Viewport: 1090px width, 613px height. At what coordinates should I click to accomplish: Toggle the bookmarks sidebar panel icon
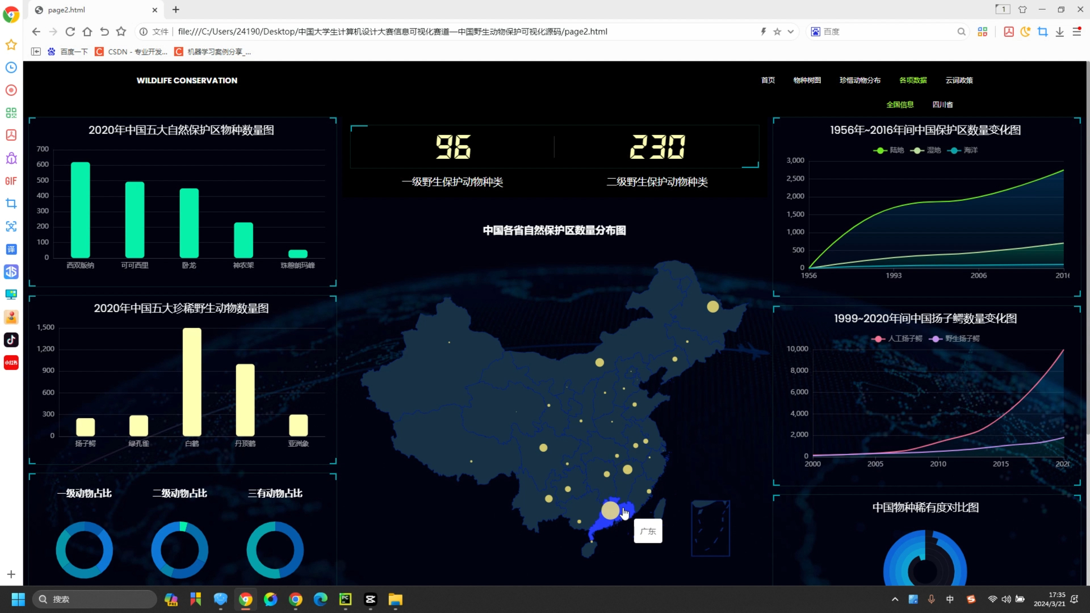click(36, 52)
